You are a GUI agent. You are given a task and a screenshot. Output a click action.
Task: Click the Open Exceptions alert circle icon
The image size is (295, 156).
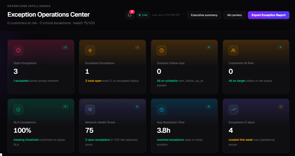[x=18, y=50]
